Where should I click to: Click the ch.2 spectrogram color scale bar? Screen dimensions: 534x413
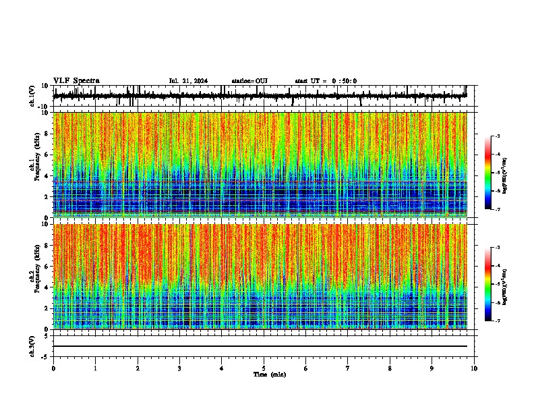[x=488, y=284]
